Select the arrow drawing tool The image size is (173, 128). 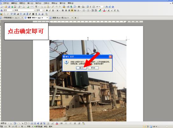pos(22,123)
